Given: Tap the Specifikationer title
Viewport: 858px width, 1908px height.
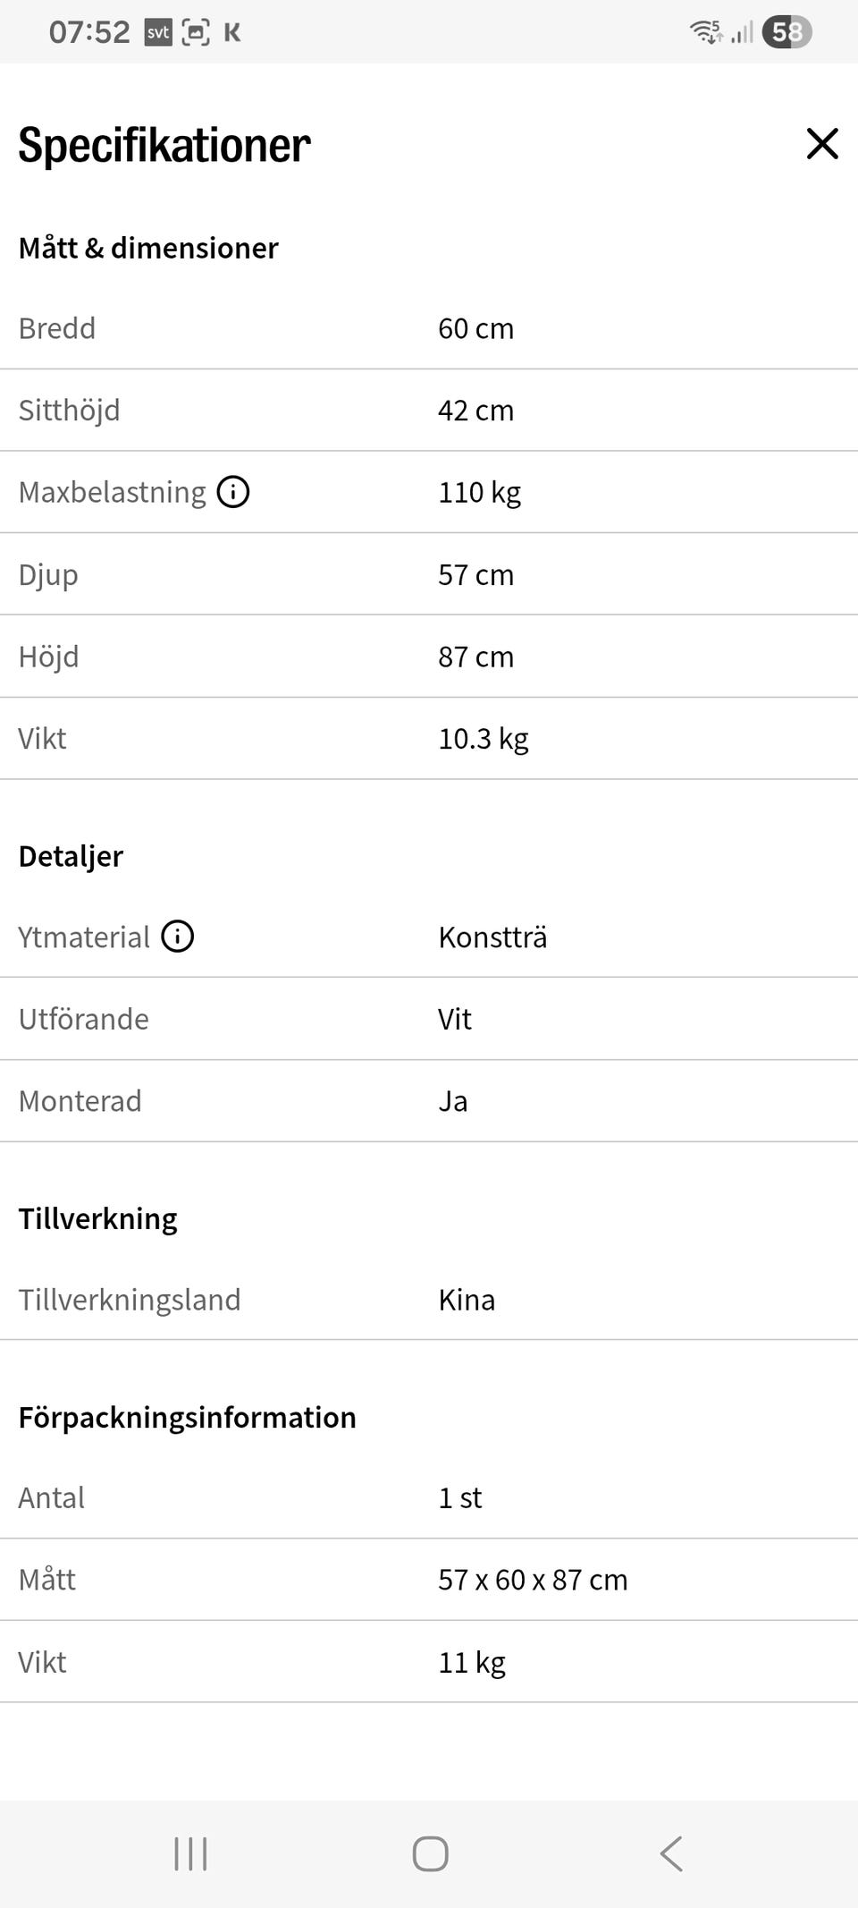Looking at the screenshot, I should [x=164, y=145].
